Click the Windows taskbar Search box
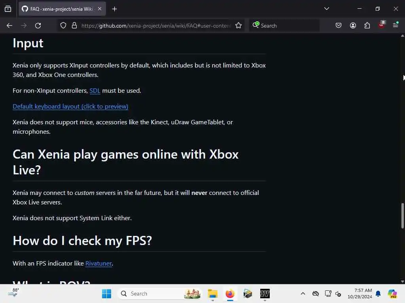405x303 pixels. pyautogui.click(x=160, y=294)
